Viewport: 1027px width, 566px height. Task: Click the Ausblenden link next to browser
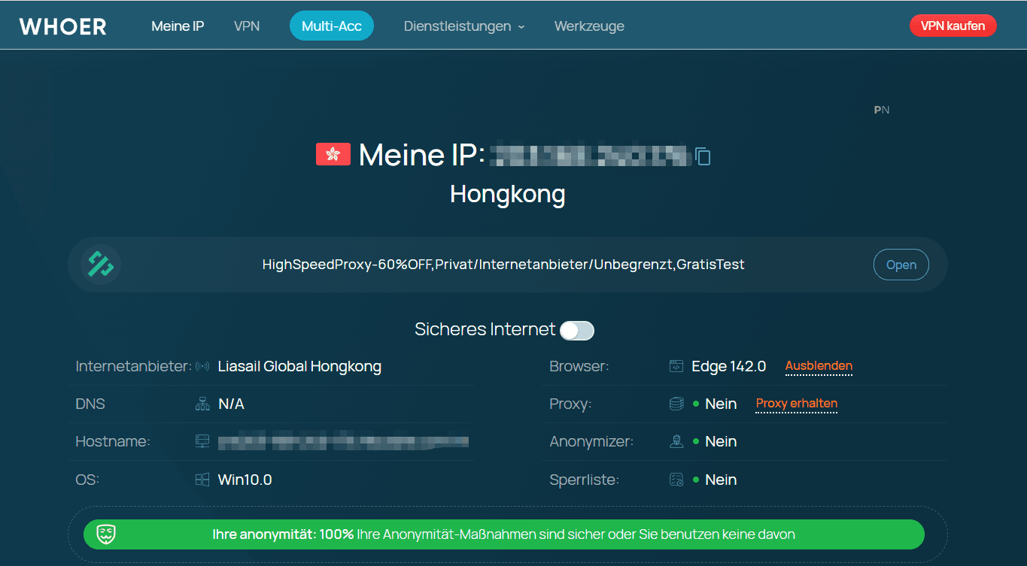[819, 366]
